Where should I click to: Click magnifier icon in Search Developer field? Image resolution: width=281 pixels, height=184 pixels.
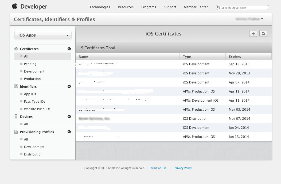pos(219,8)
